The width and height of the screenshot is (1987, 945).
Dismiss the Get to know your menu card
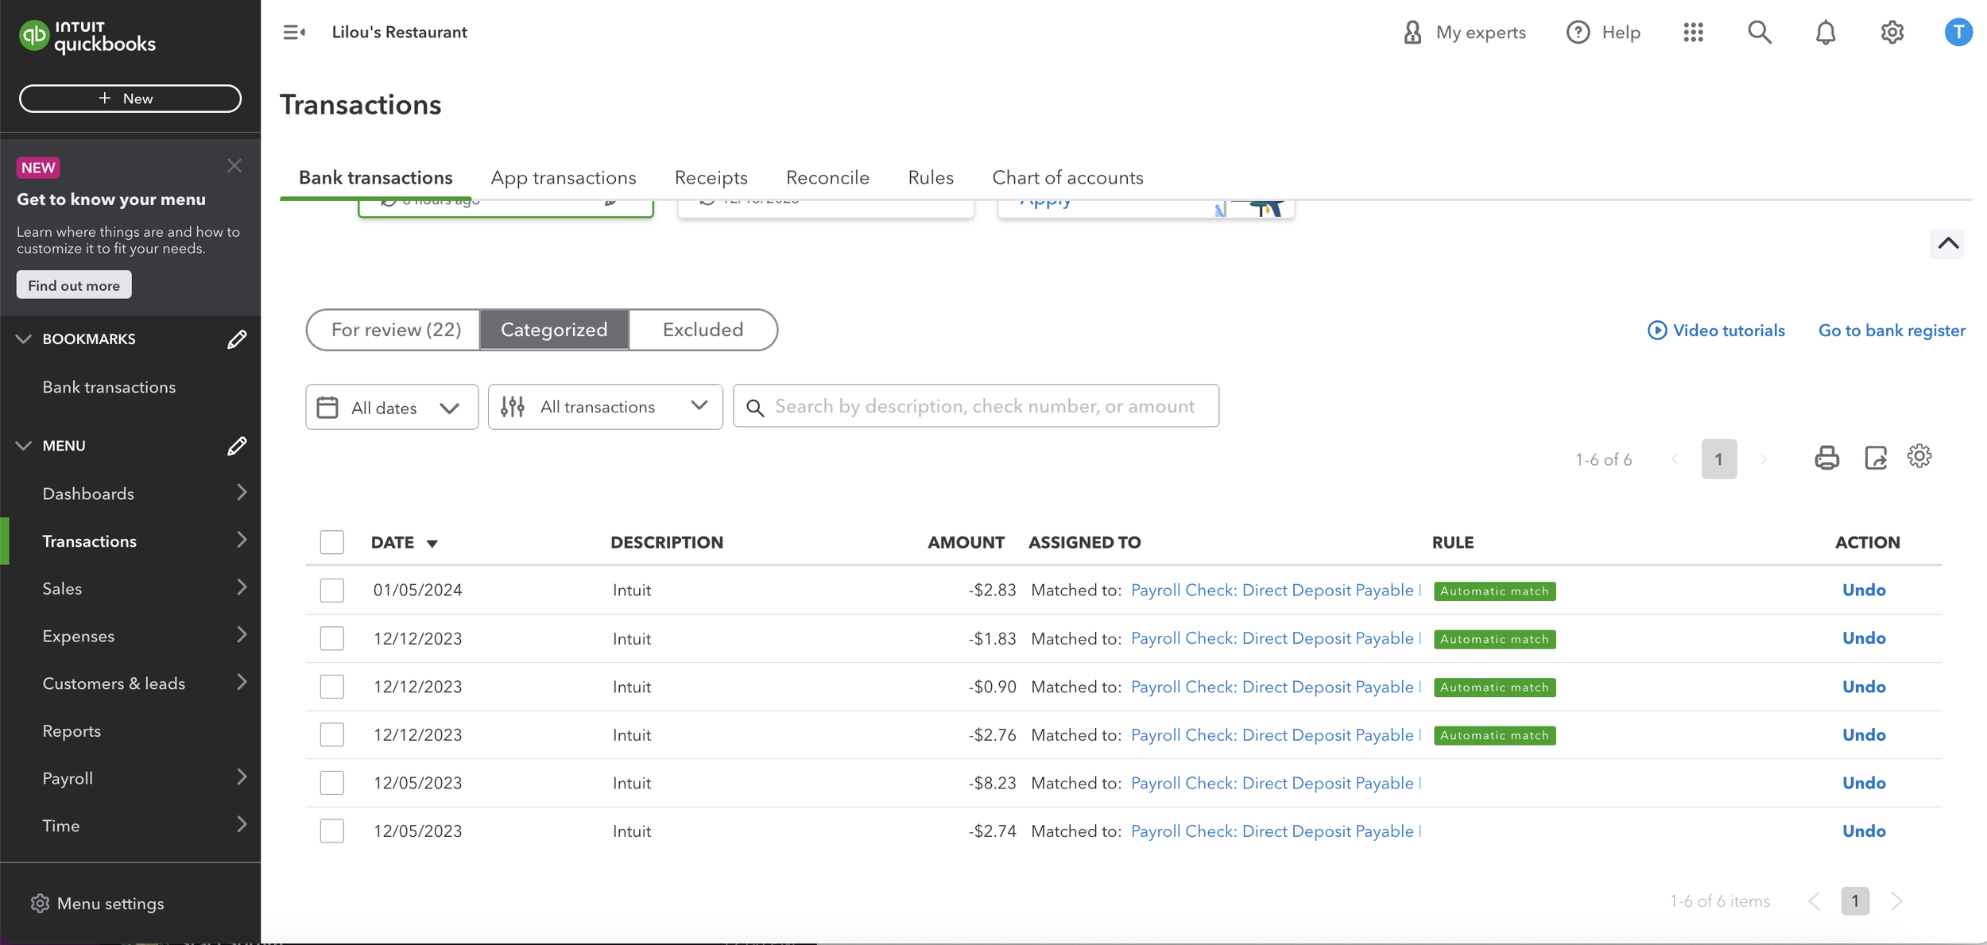pyautogui.click(x=234, y=165)
